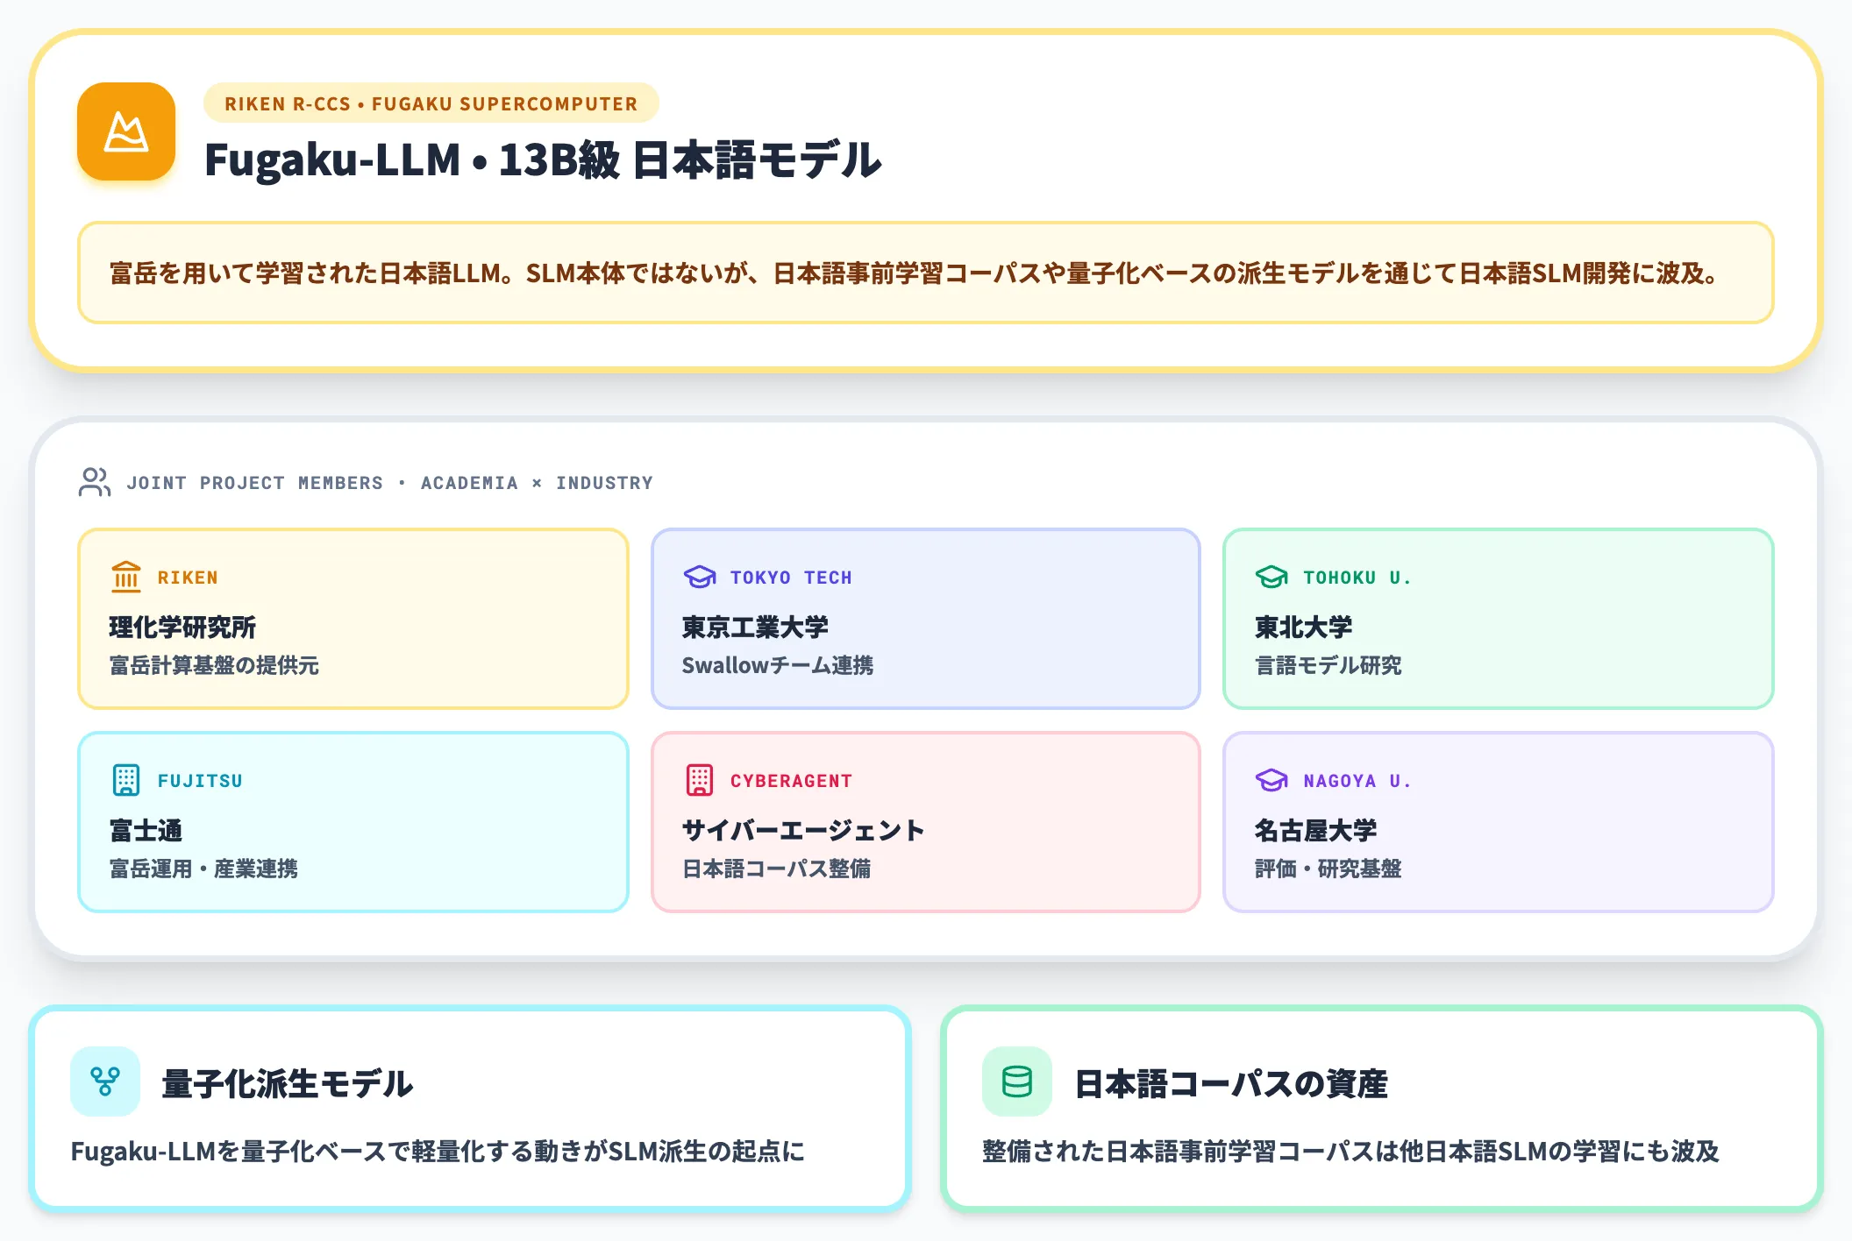Click the RIKEN label text

click(x=188, y=578)
